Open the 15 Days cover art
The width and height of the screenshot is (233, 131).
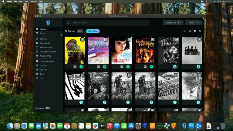point(192,51)
